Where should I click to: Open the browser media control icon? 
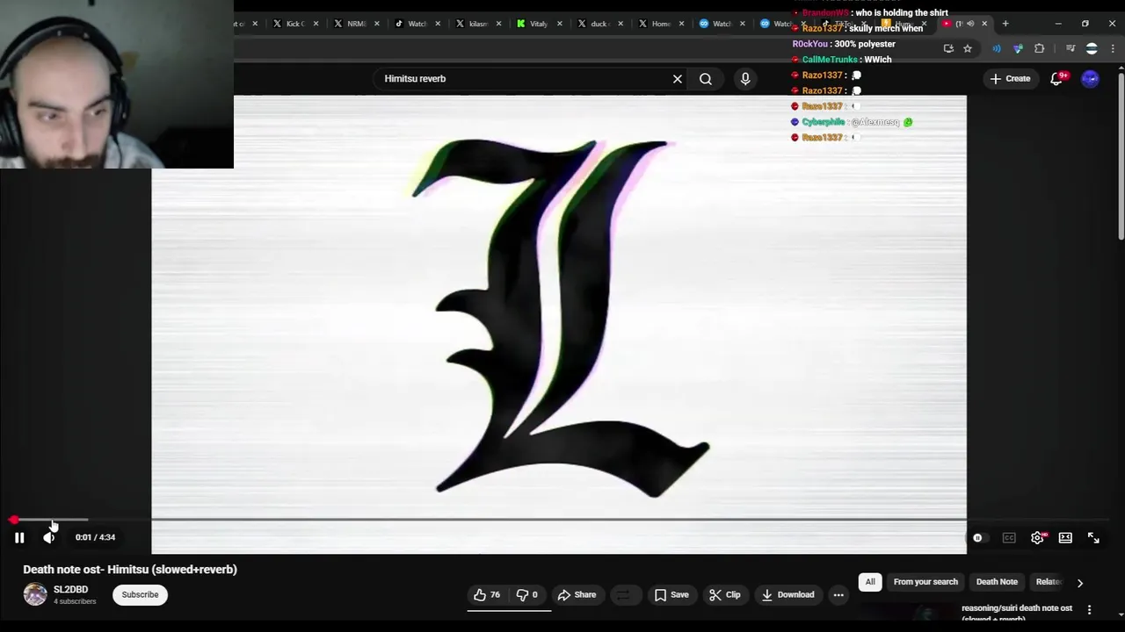(1070, 48)
